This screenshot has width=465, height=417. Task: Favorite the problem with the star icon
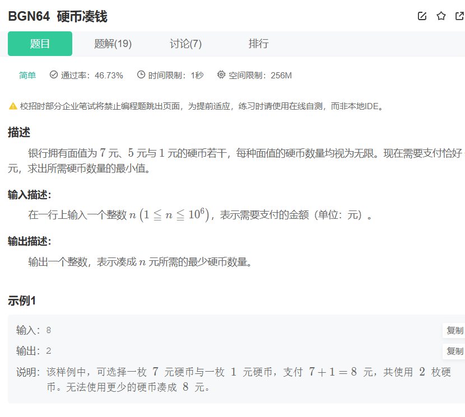(x=441, y=16)
